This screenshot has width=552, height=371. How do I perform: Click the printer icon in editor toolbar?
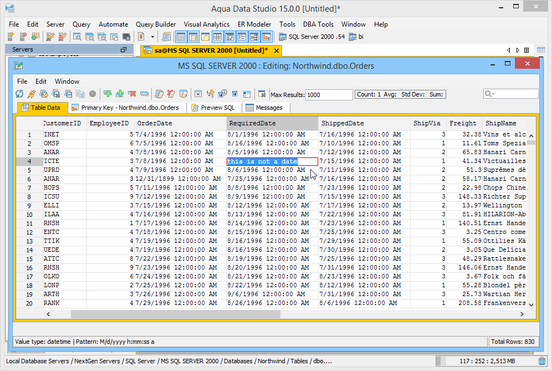pos(68,94)
